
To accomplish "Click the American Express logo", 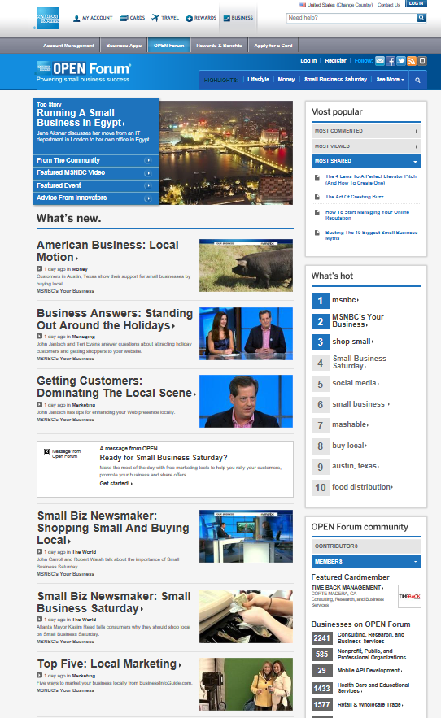I will coord(48,19).
